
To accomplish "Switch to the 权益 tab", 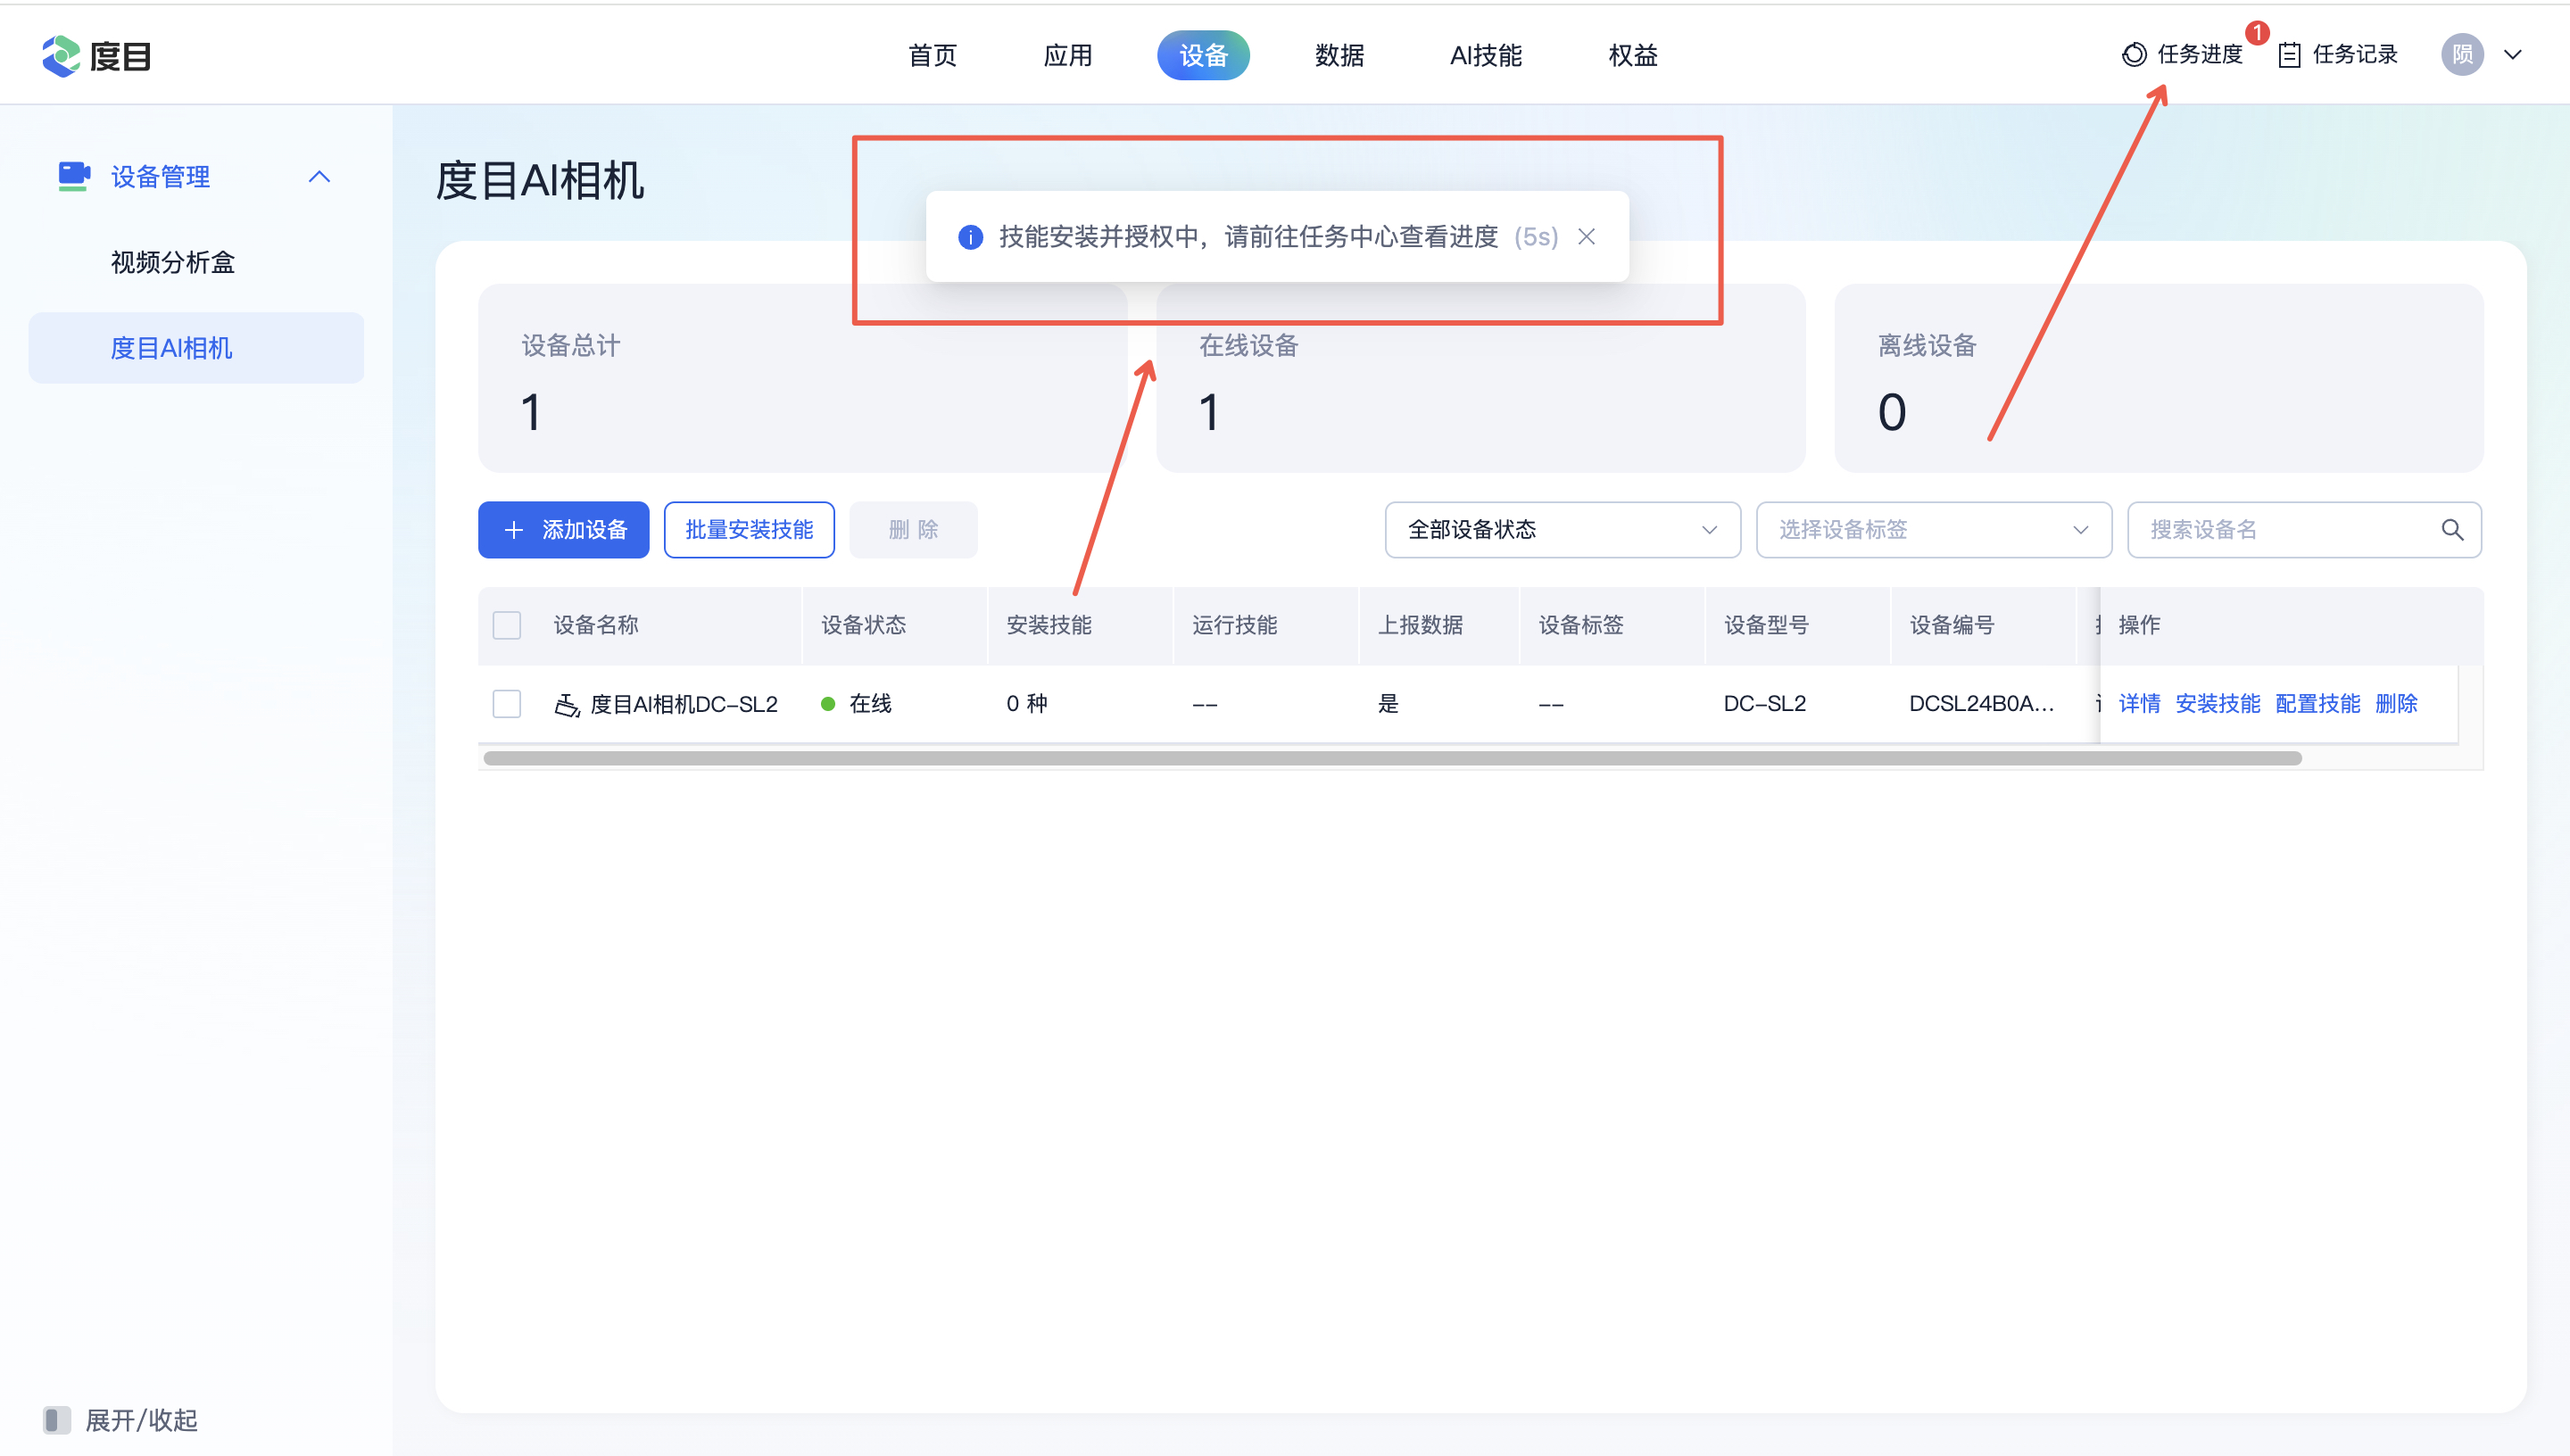I will coord(1633,55).
